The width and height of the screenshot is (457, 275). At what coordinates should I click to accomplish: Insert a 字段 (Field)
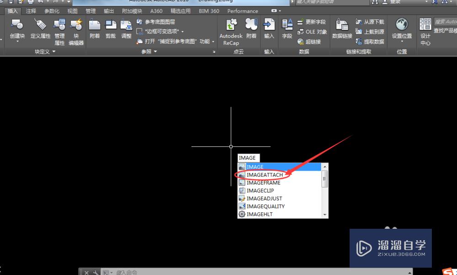[287, 29]
